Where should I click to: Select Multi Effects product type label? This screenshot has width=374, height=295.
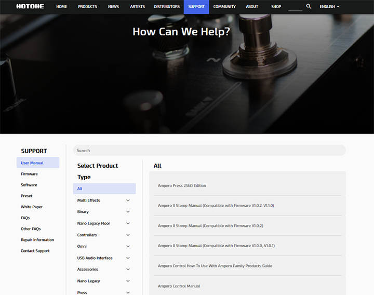(88, 200)
